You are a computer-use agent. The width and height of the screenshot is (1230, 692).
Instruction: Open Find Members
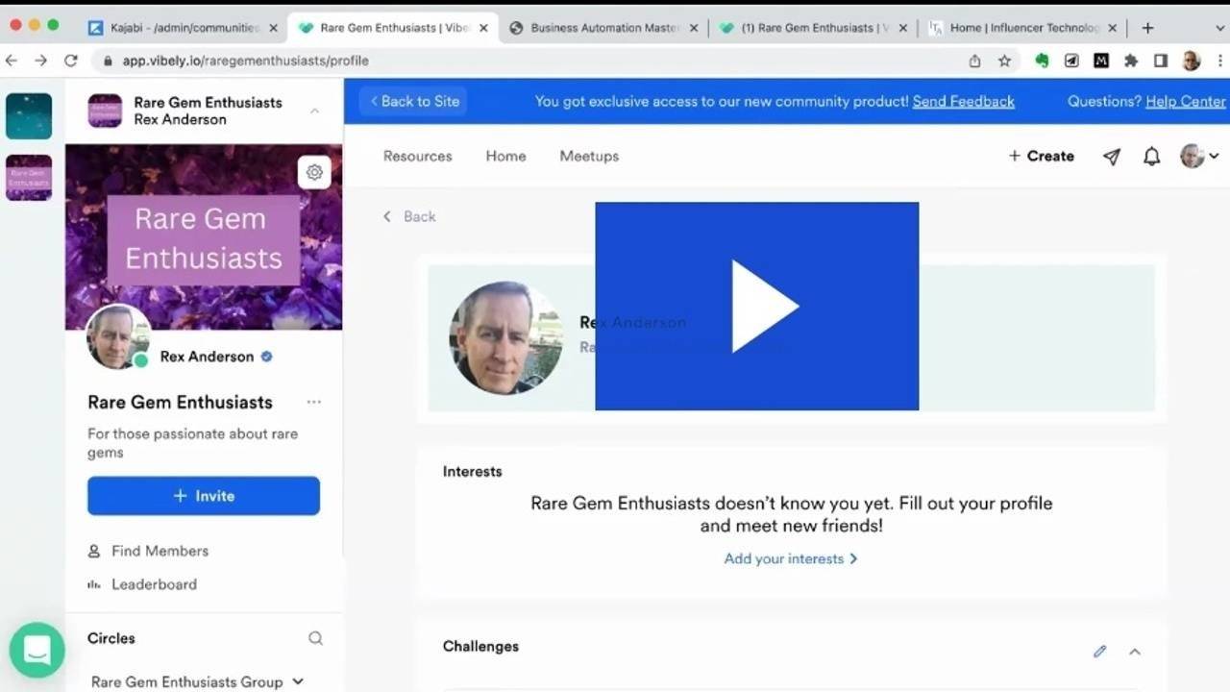tap(148, 551)
